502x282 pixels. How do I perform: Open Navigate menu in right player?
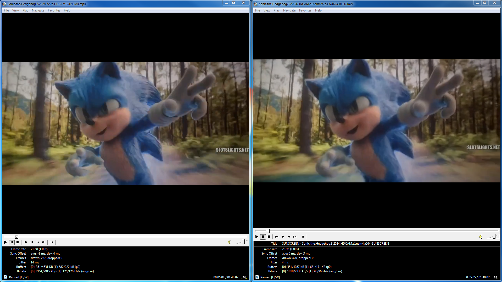tap(289, 10)
